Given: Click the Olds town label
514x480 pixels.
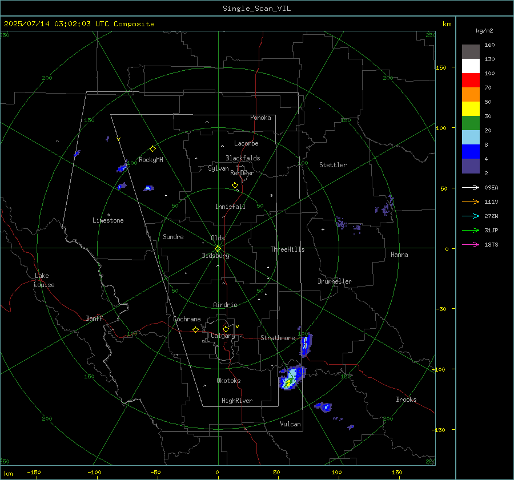Looking at the screenshot, I should click(218, 238).
